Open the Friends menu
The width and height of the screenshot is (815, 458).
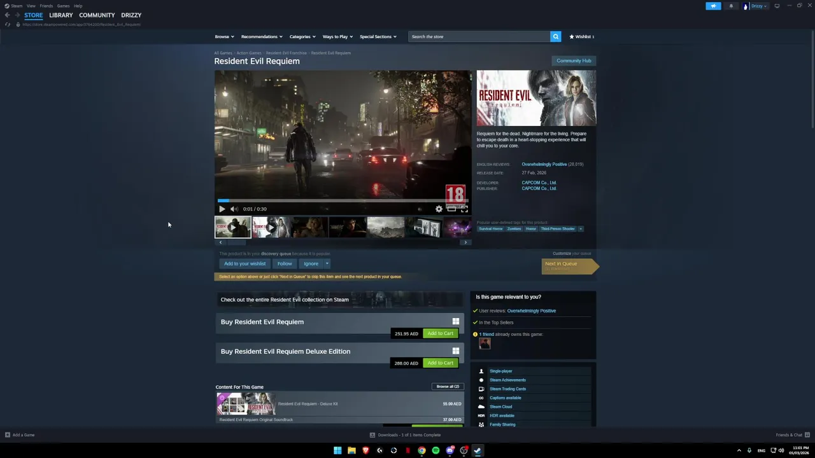click(x=46, y=6)
